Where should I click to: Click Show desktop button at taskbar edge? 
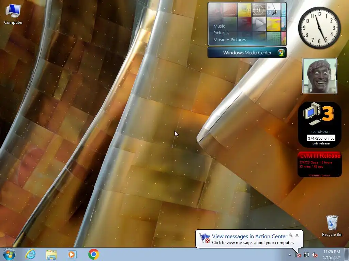click(347, 254)
